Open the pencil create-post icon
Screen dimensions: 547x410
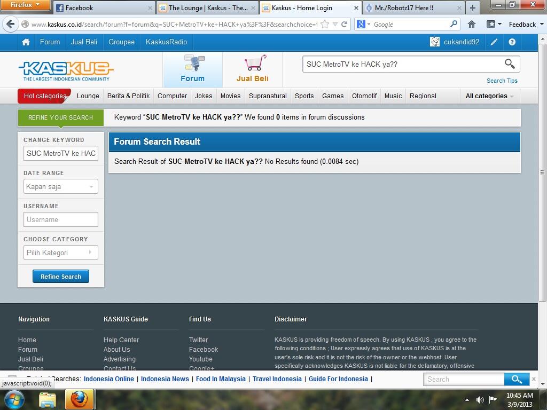[494, 42]
